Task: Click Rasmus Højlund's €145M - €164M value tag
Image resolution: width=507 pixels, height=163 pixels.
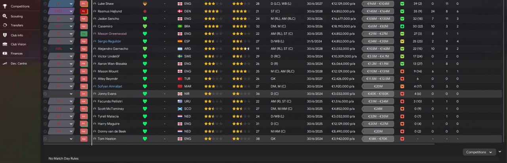Action: (378, 11)
